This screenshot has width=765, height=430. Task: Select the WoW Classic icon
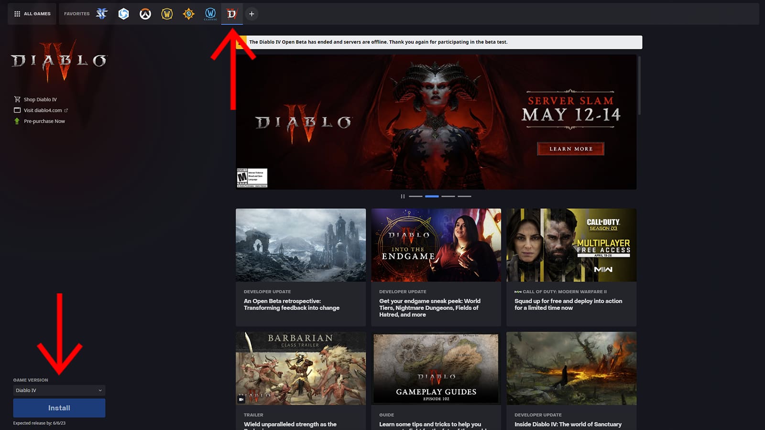point(210,13)
